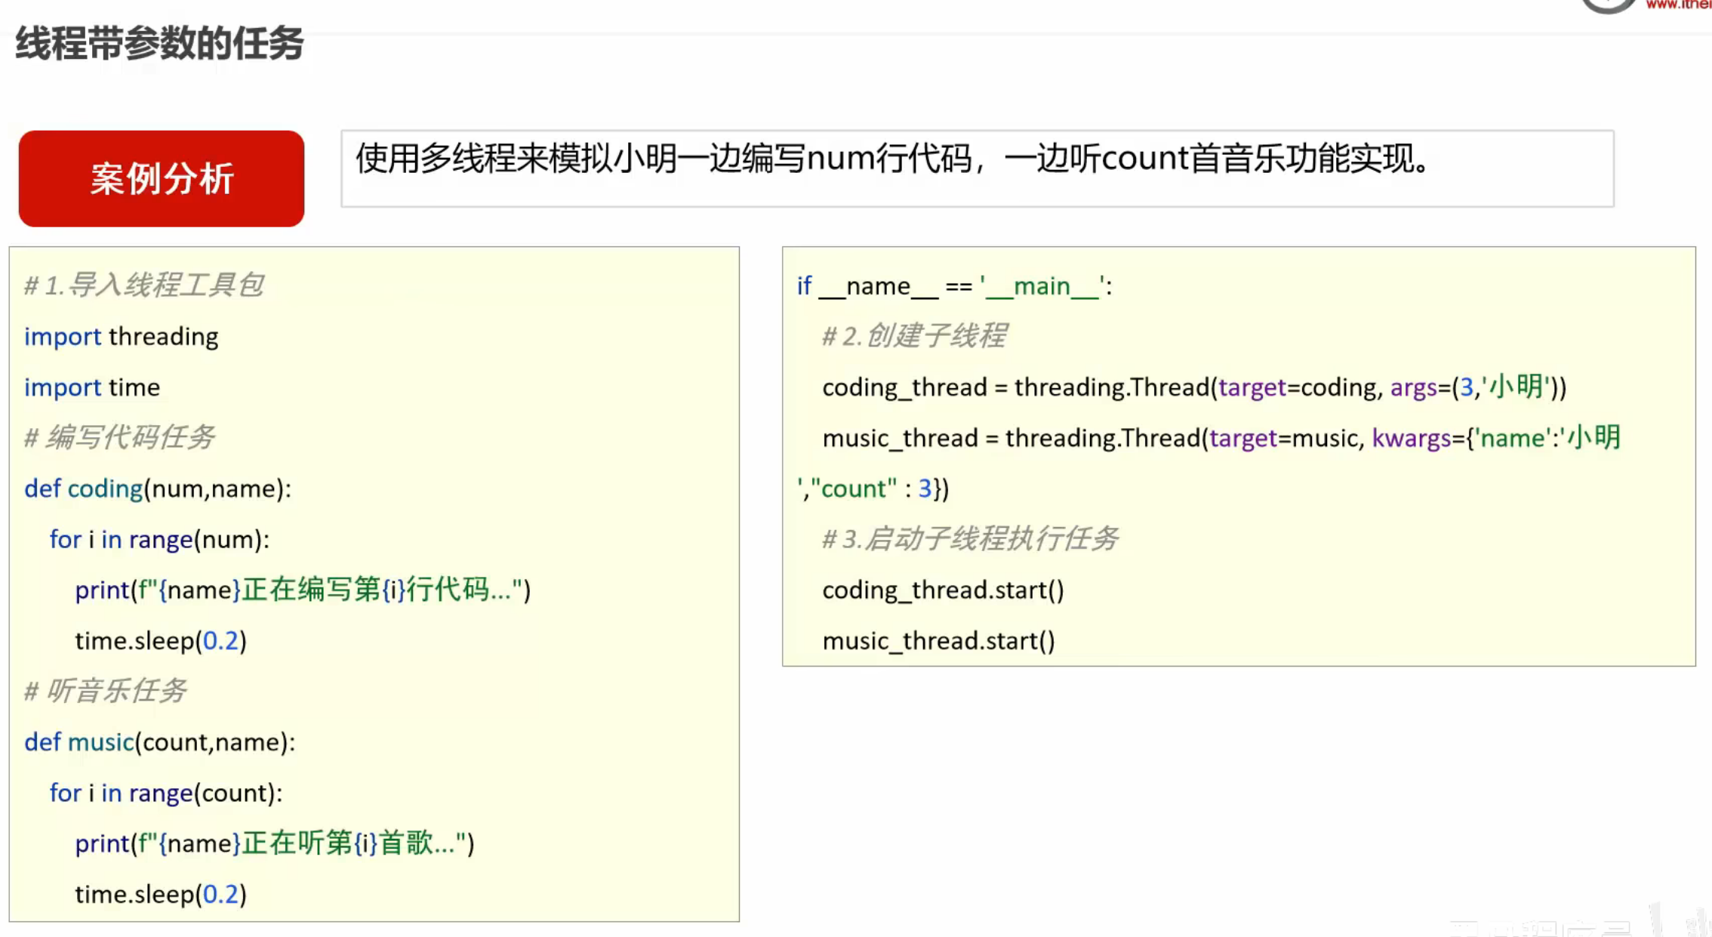Screen dimensions: 1712x937
Task: Click the 'def music(count,name):' line
Action: [x=159, y=742]
